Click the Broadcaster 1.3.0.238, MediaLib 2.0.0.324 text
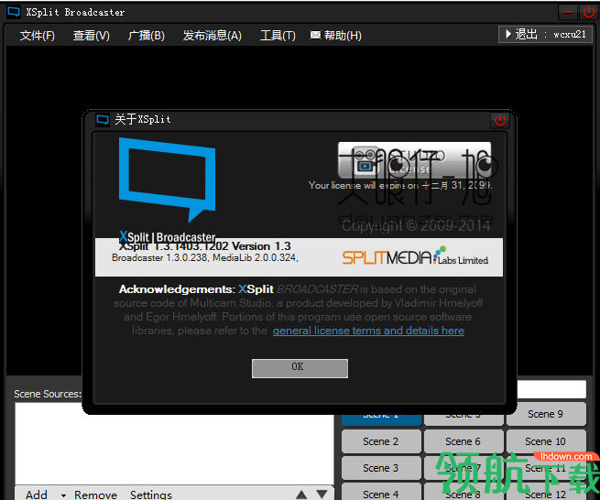Viewport: 600px width, 500px height. [x=204, y=258]
